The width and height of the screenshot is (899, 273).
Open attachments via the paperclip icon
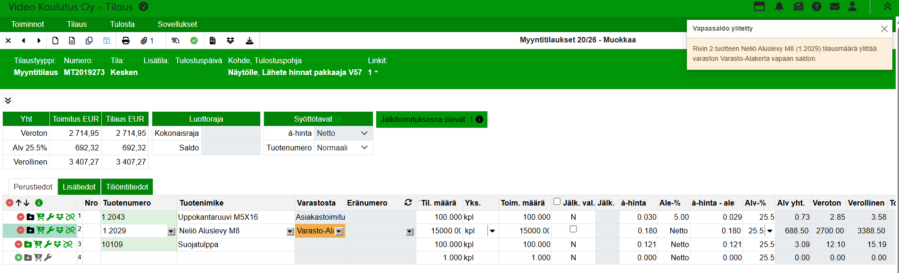[144, 41]
